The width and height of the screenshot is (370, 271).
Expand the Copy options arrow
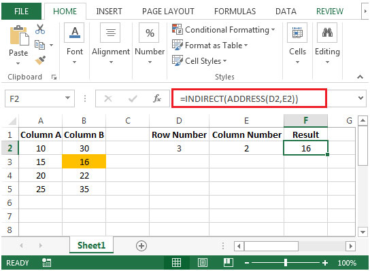coord(51,45)
